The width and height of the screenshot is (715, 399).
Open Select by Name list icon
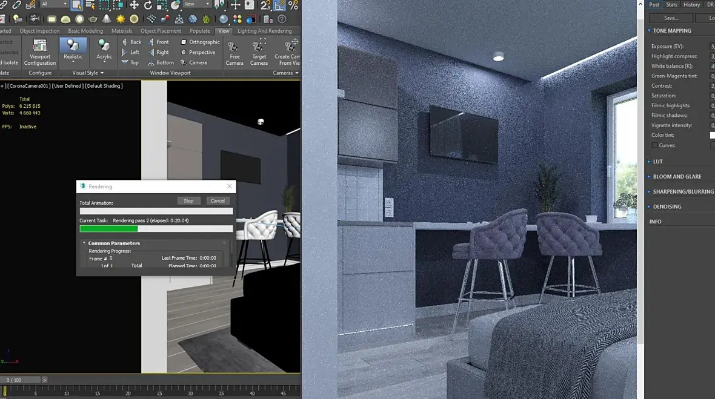pyautogui.click(x=90, y=5)
